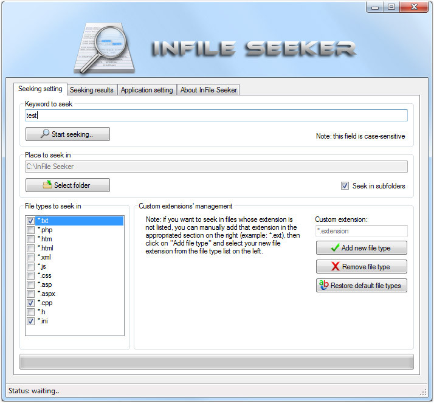Click the 'Status: waiting..' status text
This screenshot has height=403, width=434.
click(x=34, y=391)
